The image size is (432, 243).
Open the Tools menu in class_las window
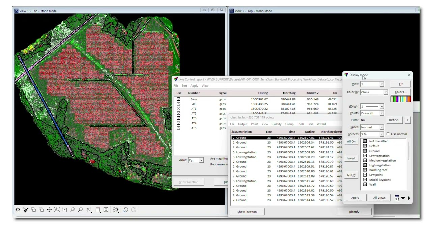point(300,124)
